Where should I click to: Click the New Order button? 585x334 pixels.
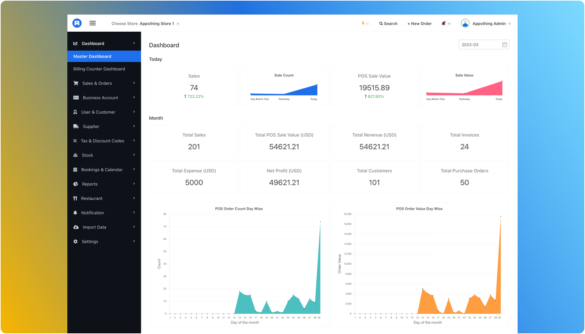419,23
